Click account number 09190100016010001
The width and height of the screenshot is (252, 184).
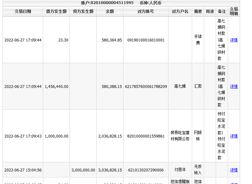146,40
